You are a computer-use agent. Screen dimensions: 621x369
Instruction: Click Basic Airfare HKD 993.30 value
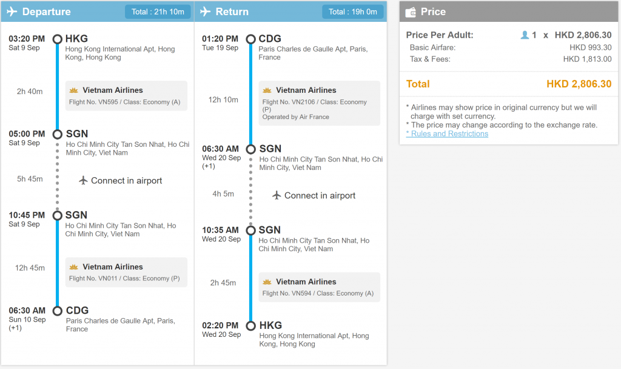(591, 47)
